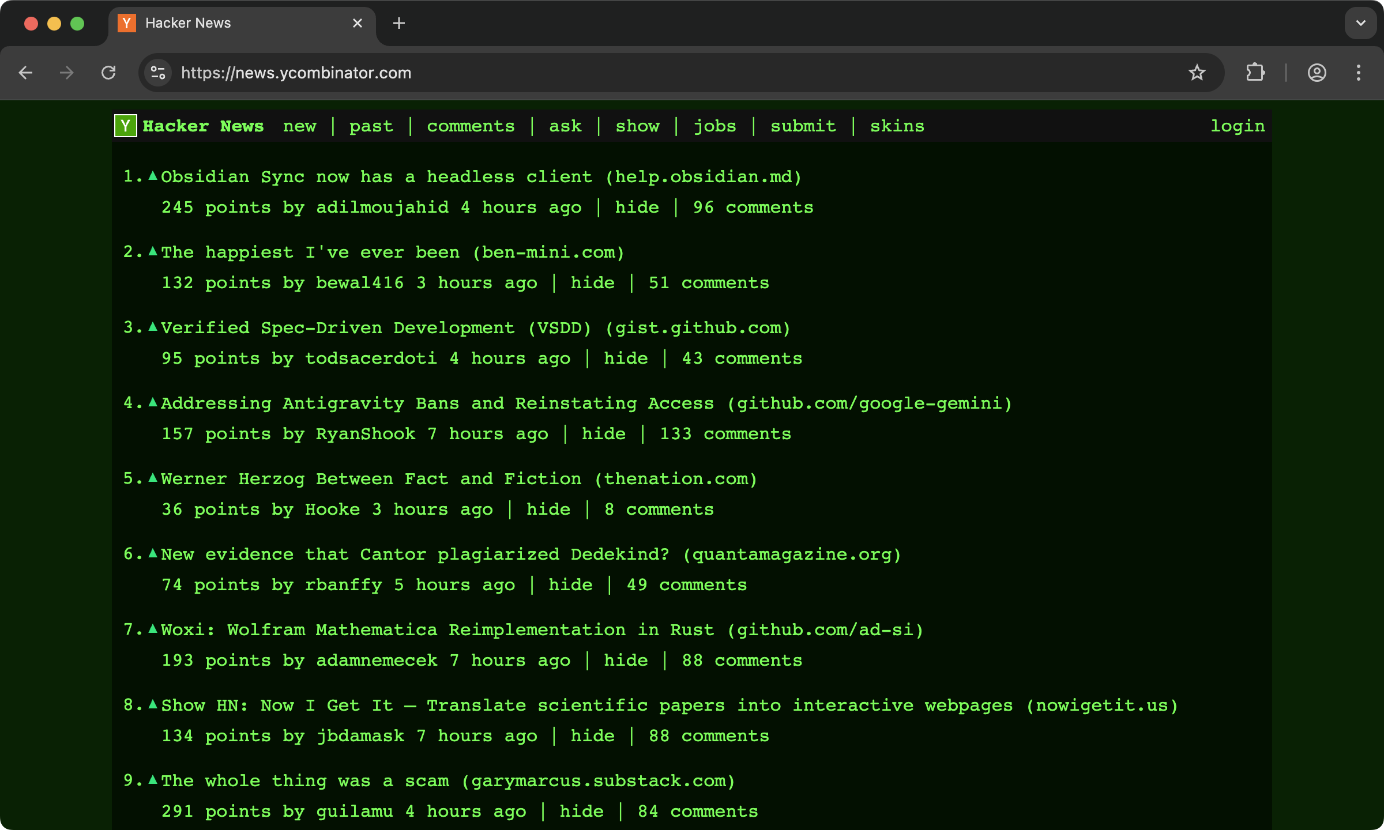Click the URL address bar field
Screen dimensions: 1384x830
pyautogui.click(x=634, y=73)
